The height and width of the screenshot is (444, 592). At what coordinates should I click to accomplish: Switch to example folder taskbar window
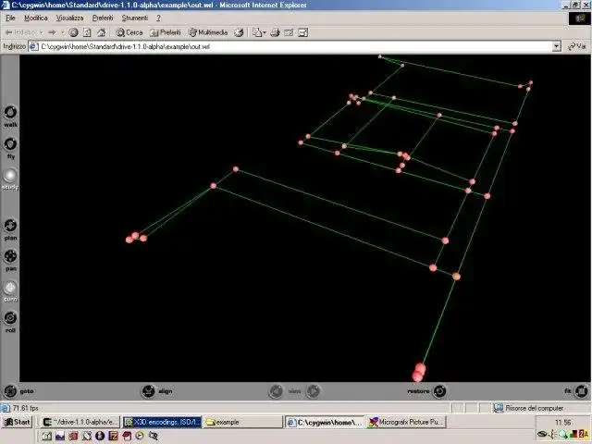click(x=243, y=422)
